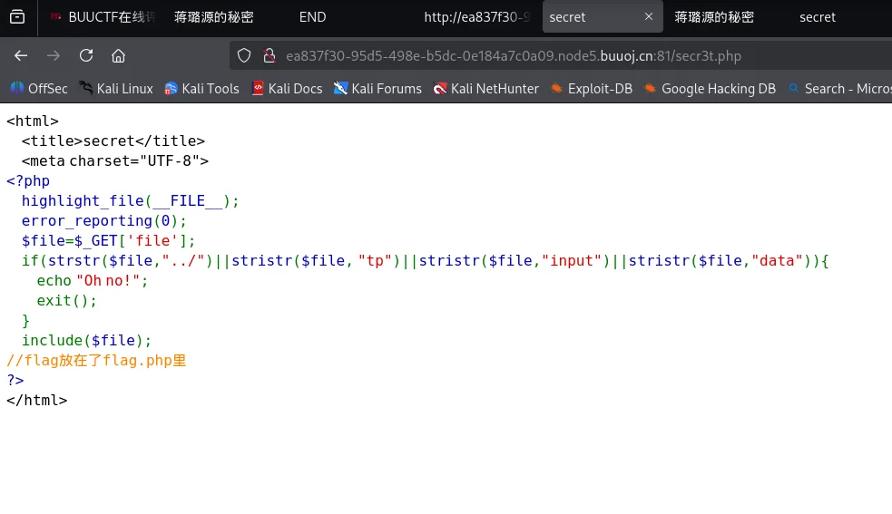Open the OffSec bookmark
This screenshot has height=514, width=892.
[39, 89]
